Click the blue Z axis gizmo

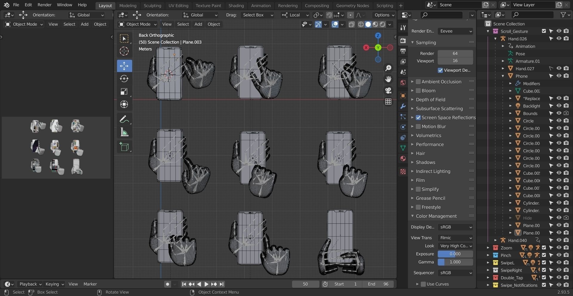click(x=378, y=36)
